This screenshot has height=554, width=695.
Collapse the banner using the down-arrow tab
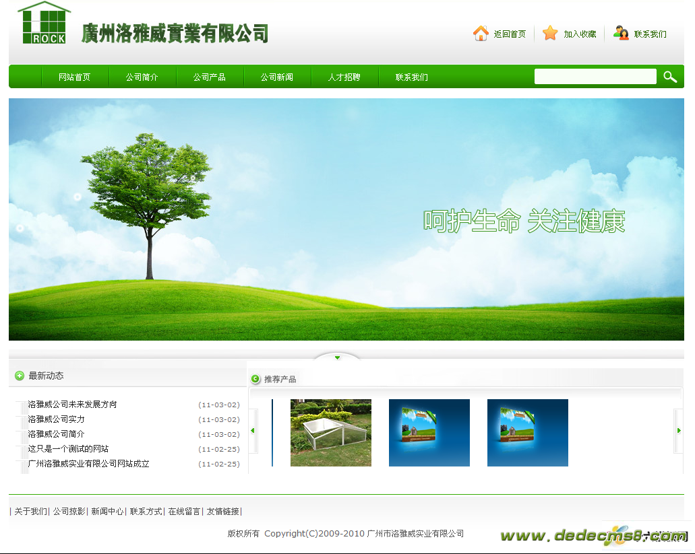click(338, 357)
